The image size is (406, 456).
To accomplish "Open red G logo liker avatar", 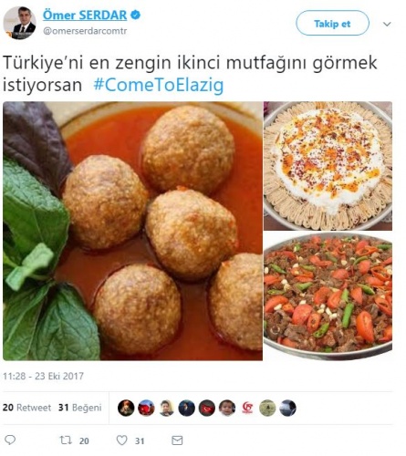I will click(247, 408).
